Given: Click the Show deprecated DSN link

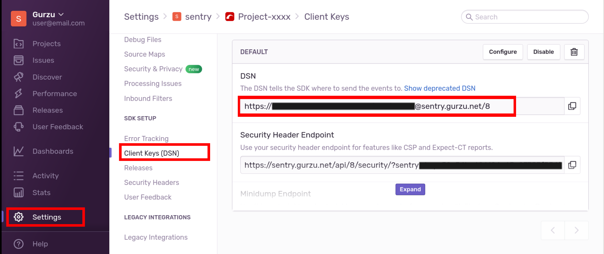Looking at the screenshot, I should [440, 89].
